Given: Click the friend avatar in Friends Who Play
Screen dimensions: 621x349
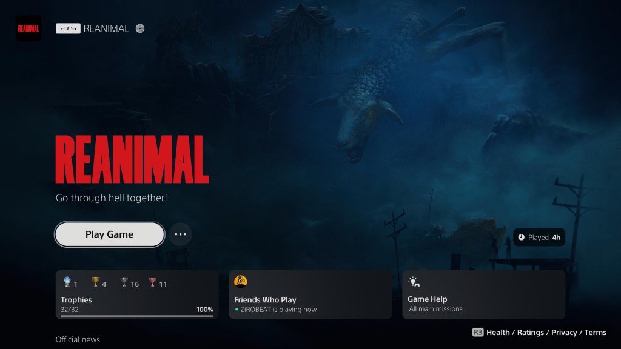Looking at the screenshot, I should pyautogui.click(x=241, y=281).
